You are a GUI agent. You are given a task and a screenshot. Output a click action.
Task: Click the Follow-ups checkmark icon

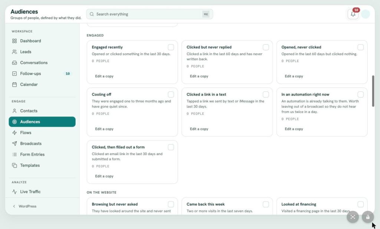[14, 74]
